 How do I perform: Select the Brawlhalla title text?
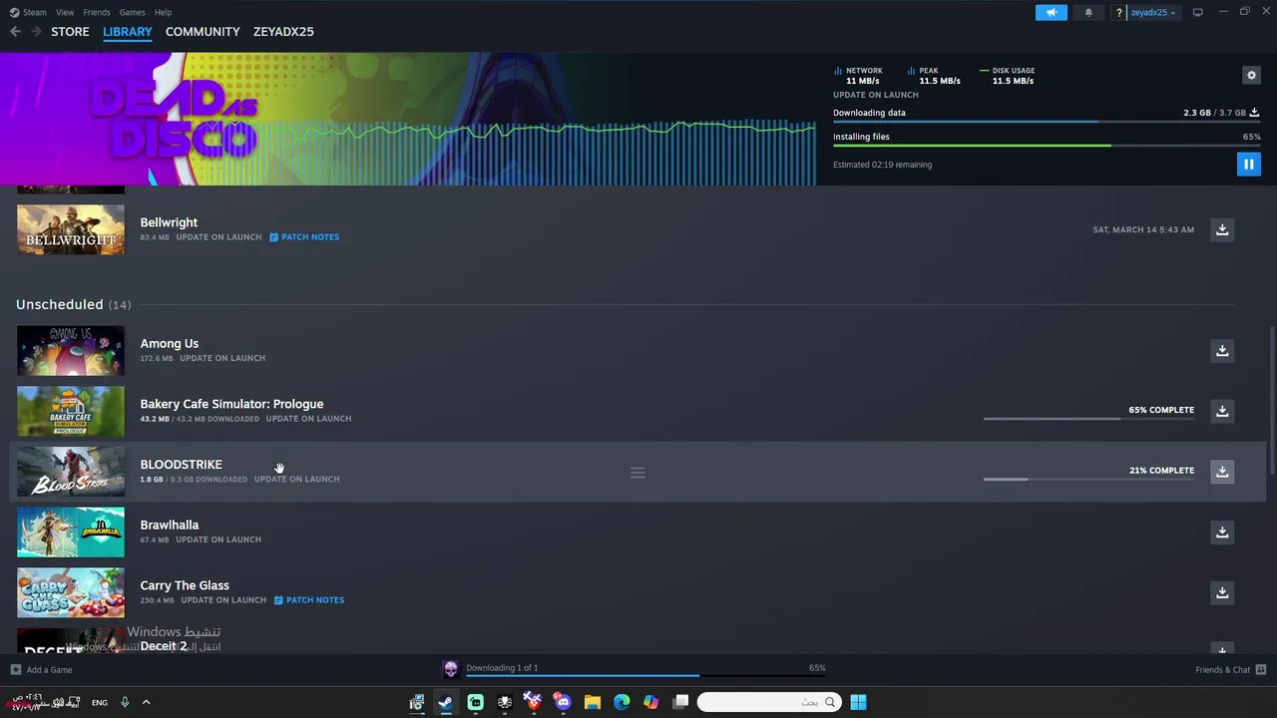(169, 525)
